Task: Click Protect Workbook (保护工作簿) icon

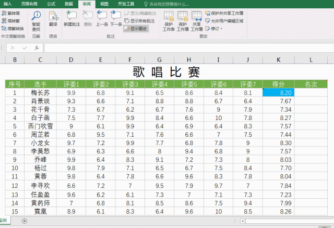Action: coord(183,21)
